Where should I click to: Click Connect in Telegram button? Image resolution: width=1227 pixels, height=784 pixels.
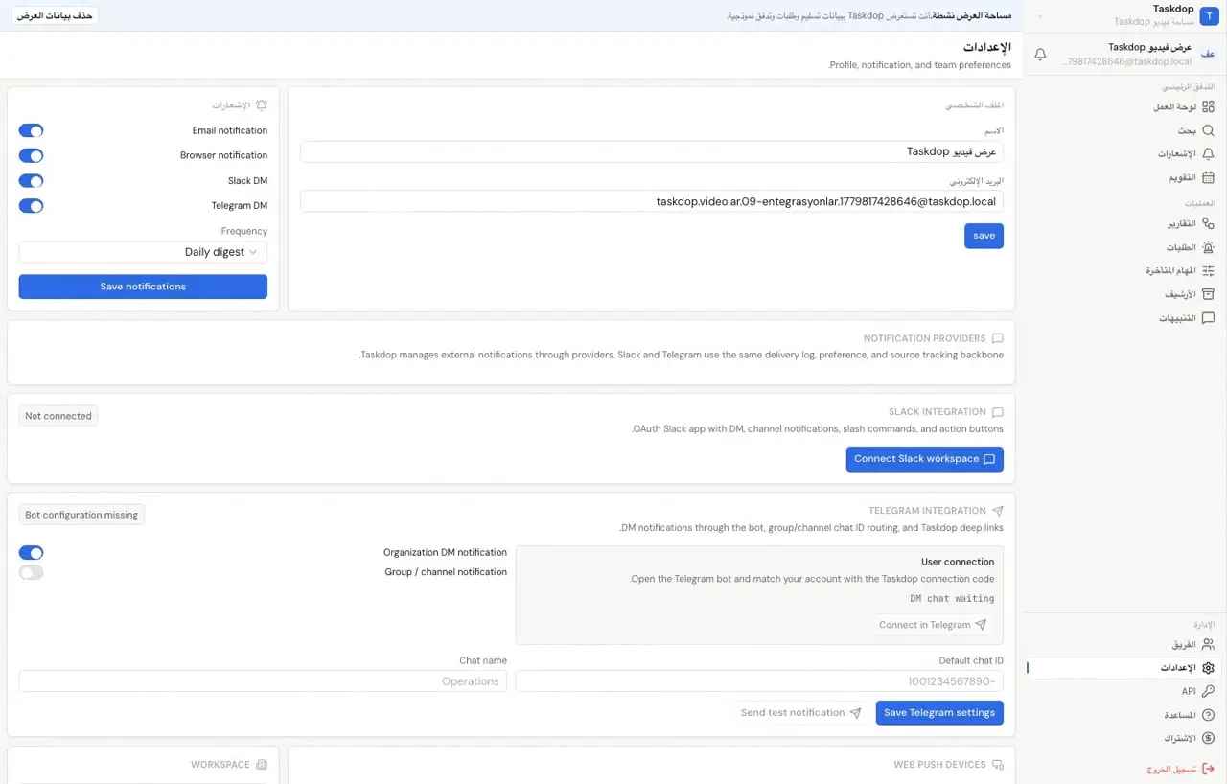(x=933, y=625)
